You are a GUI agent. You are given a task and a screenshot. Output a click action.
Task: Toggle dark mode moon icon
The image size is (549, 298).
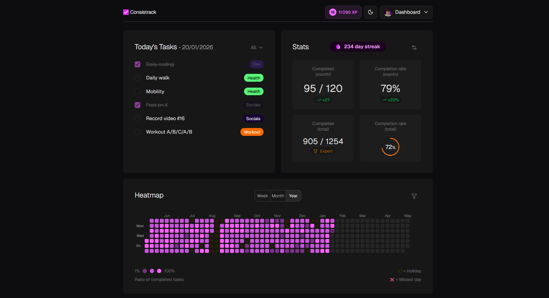pos(371,12)
